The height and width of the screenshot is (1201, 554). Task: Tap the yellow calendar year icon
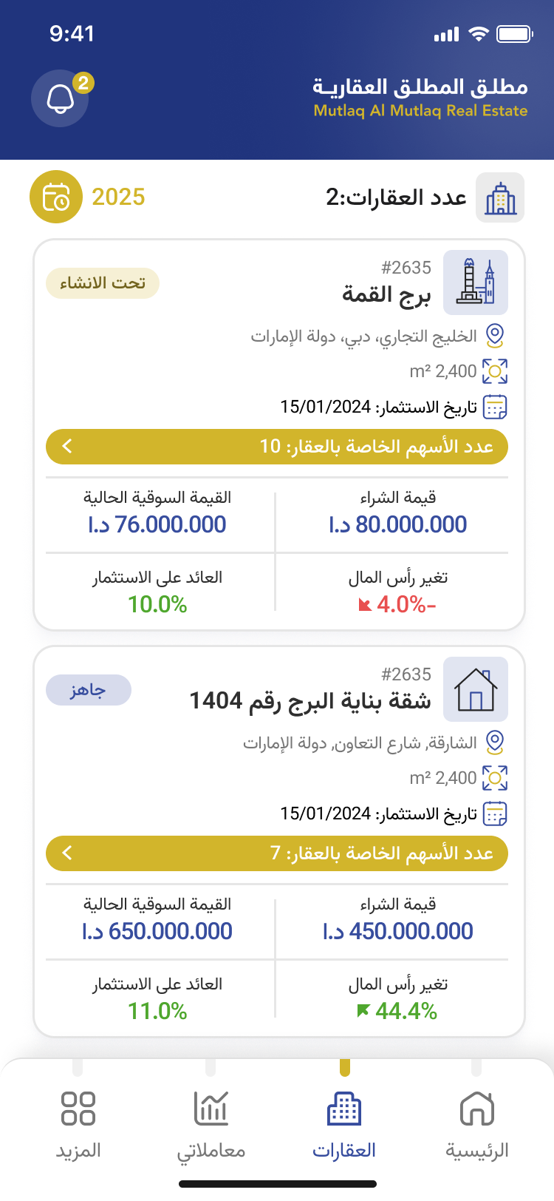pyautogui.click(x=55, y=197)
